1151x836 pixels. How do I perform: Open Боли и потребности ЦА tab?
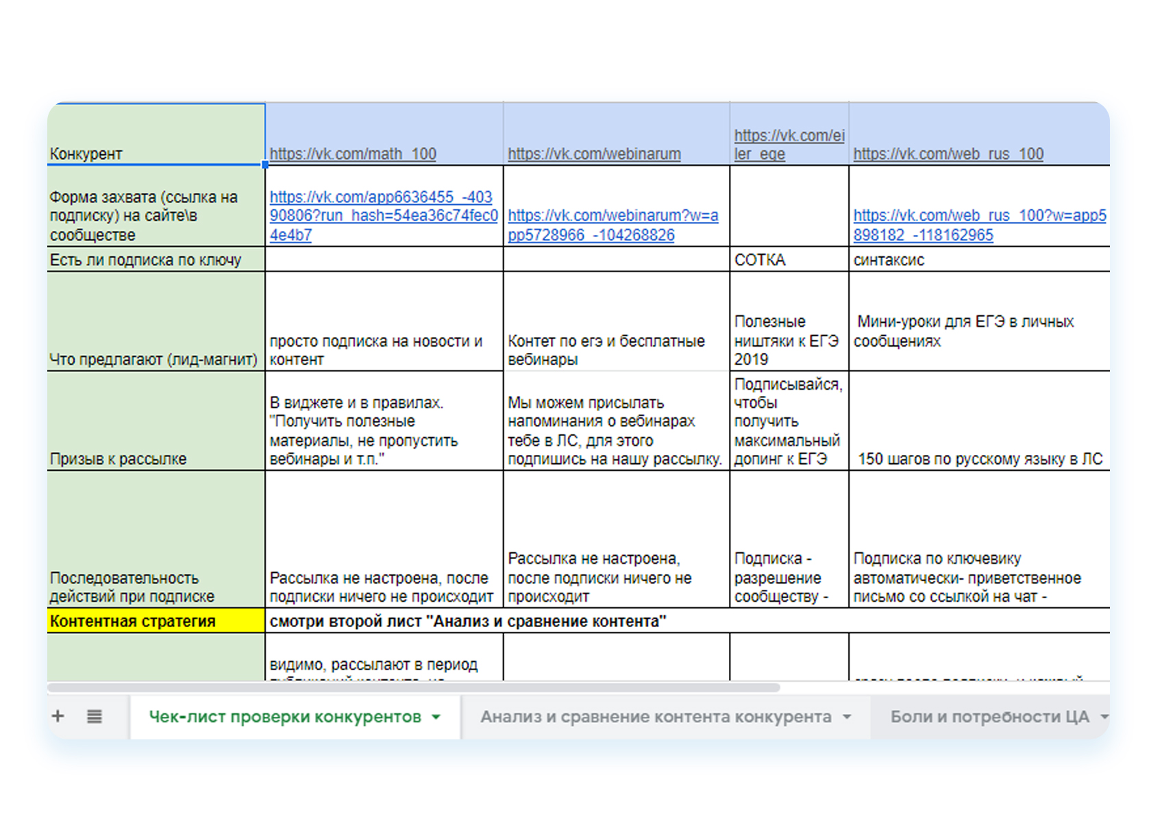tap(989, 717)
